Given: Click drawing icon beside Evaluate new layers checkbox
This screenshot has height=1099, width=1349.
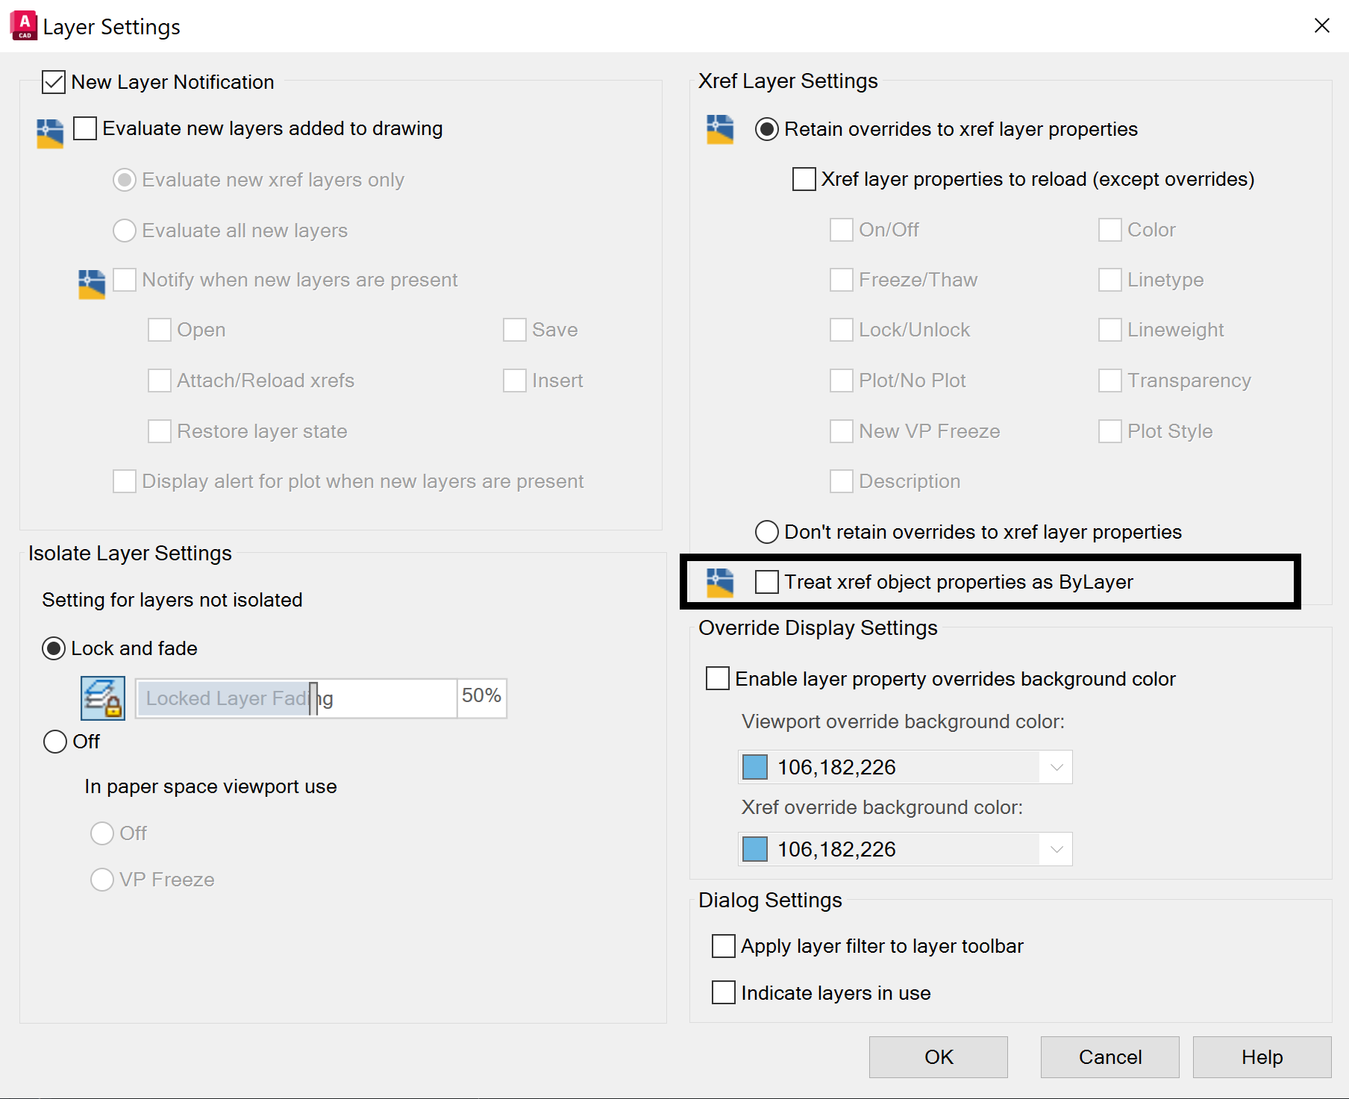Looking at the screenshot, I should [x=50, y=134].
